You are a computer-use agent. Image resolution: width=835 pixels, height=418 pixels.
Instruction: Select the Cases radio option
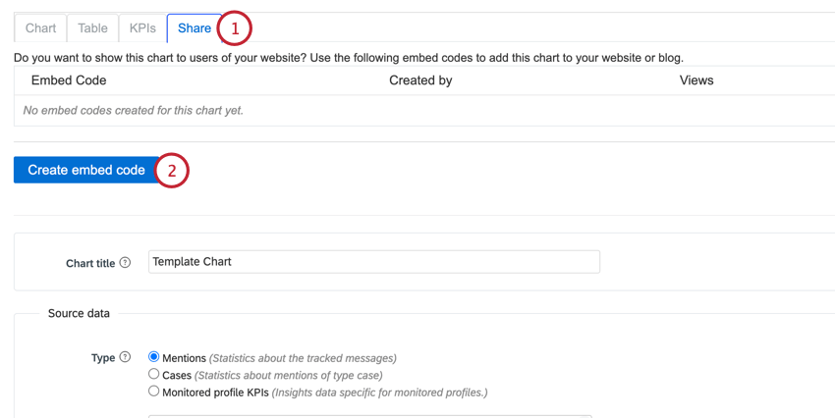click(x=154, y=374)
